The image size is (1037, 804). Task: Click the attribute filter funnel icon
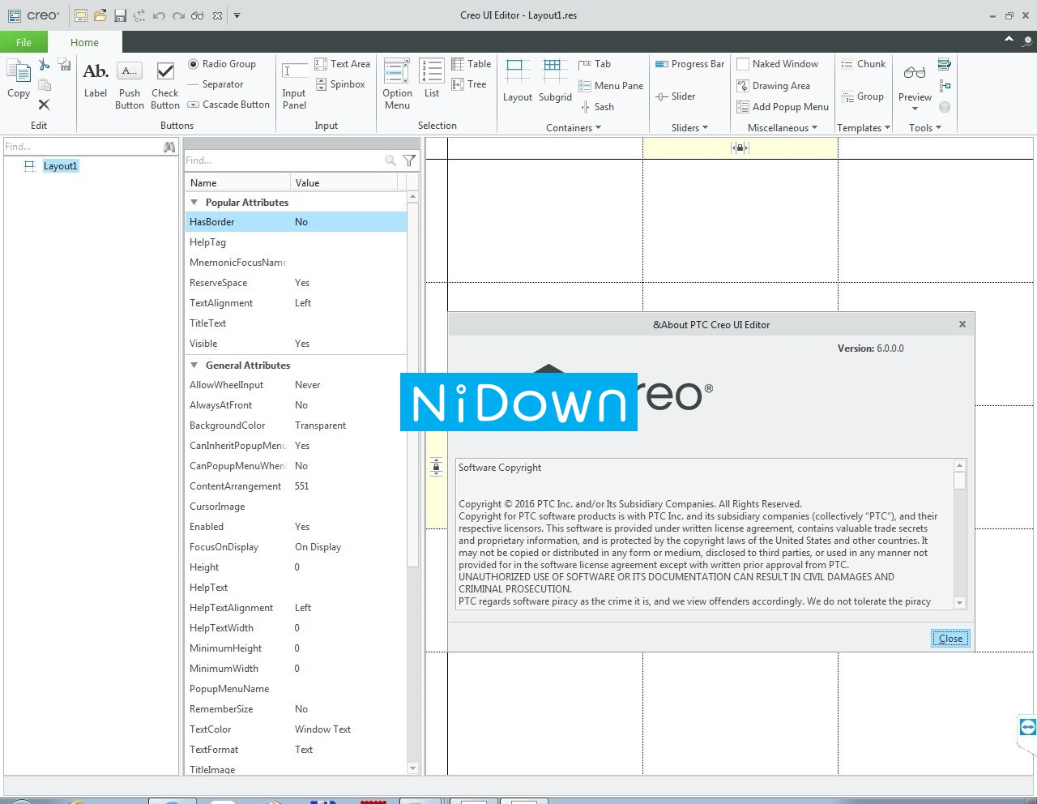click(x=410, y=160)
